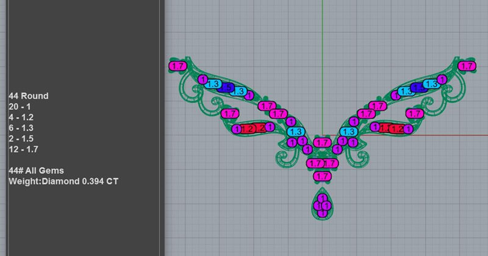
Task: Click the "Weight:Diamond 0.394 CT" text
Action: [x=63, y=181]
